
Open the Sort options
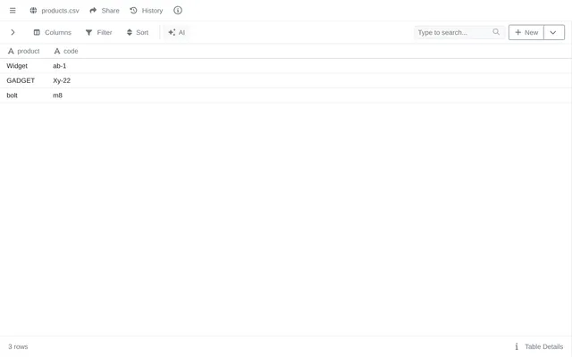(x=138, y=32)
